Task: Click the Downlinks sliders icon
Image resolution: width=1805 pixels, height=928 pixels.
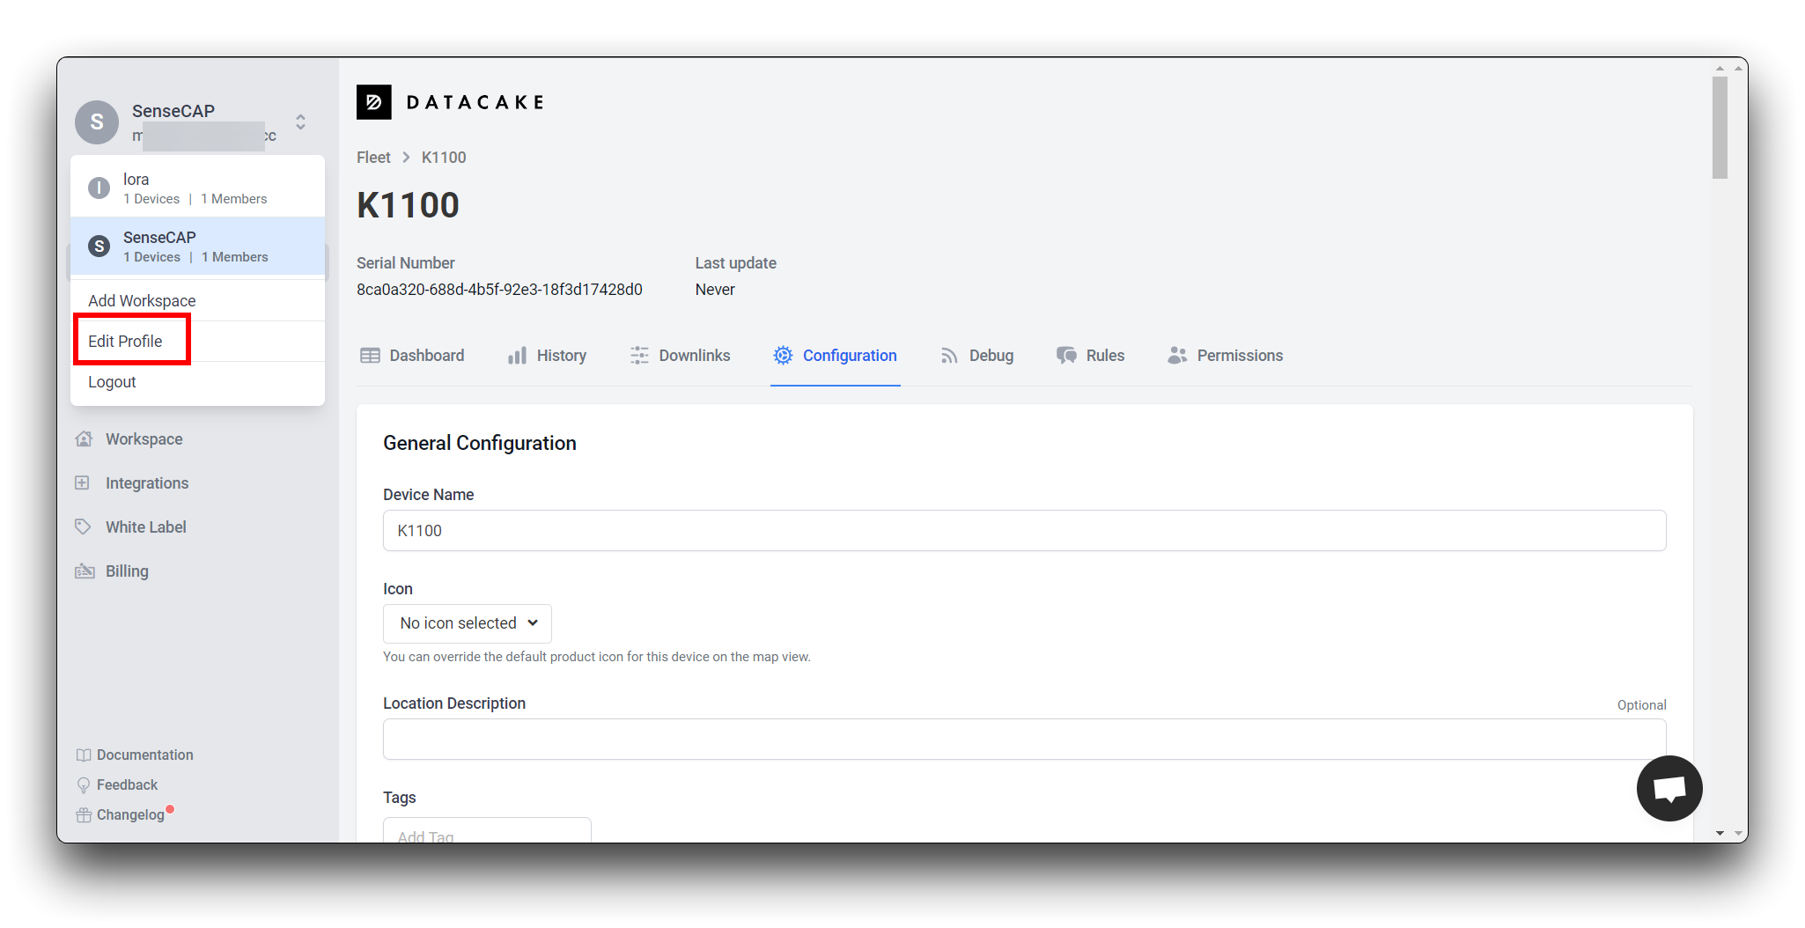Action: pyautogui.click(x=639, y=356)
